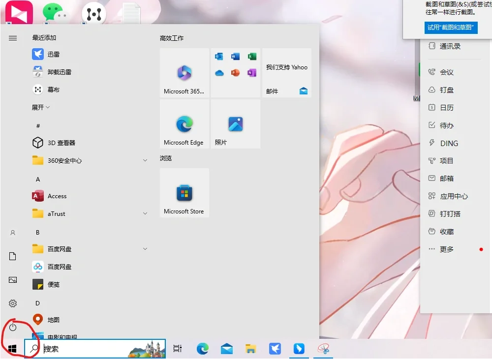Open 便笺 sticky notes app
Viewport: 492px width, 359px height.
[x=46, y=284]
